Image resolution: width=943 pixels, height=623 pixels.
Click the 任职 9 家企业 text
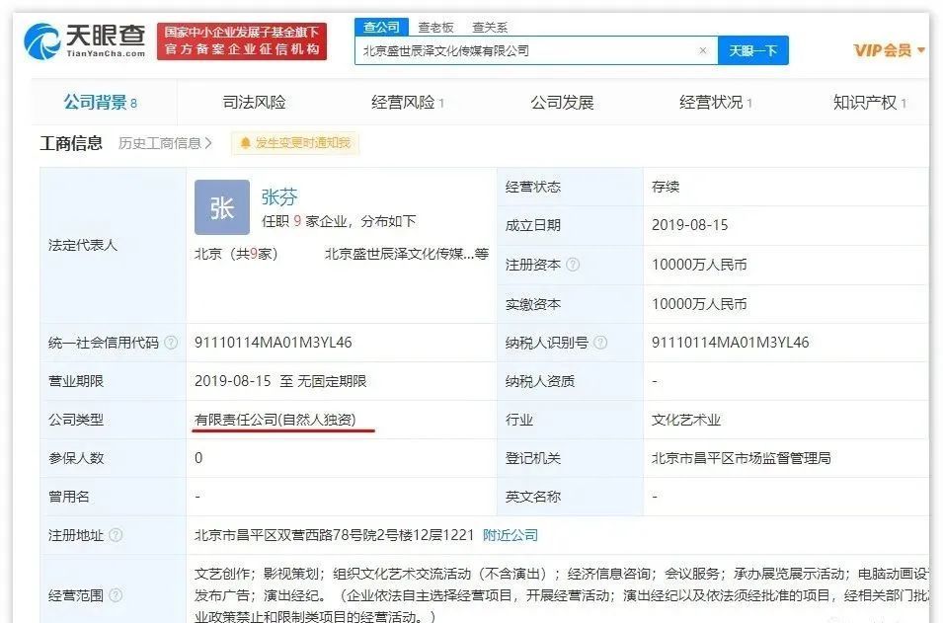[x=304, y=221]
